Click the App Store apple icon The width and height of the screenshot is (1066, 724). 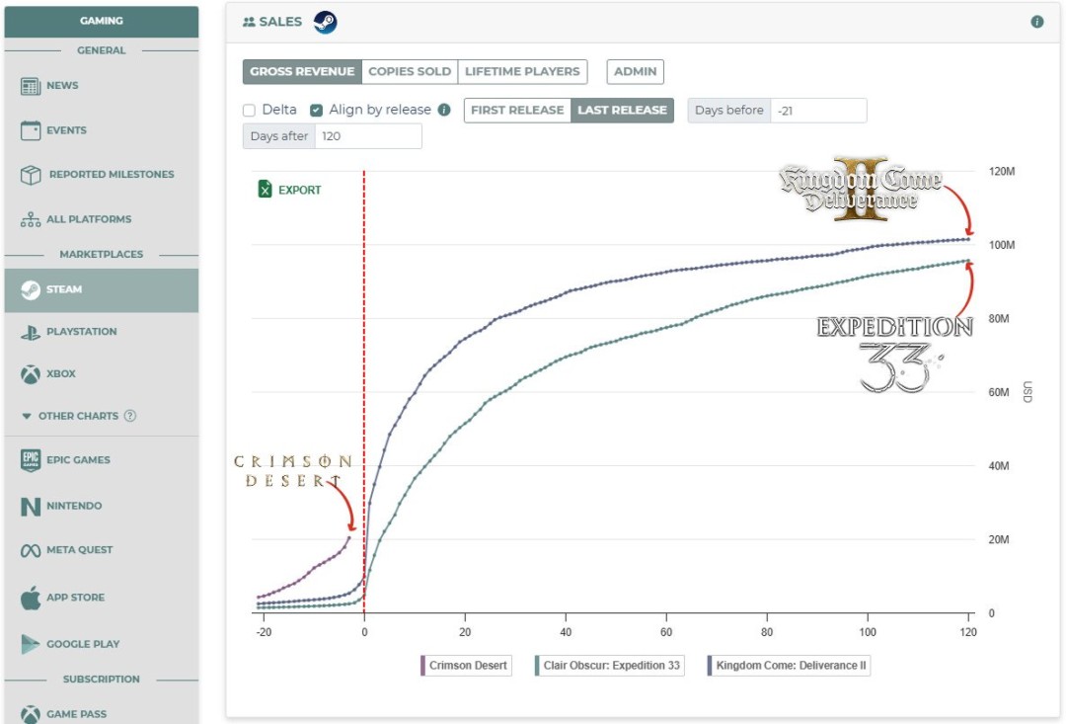pyautogui.click(x=31, y=598)
